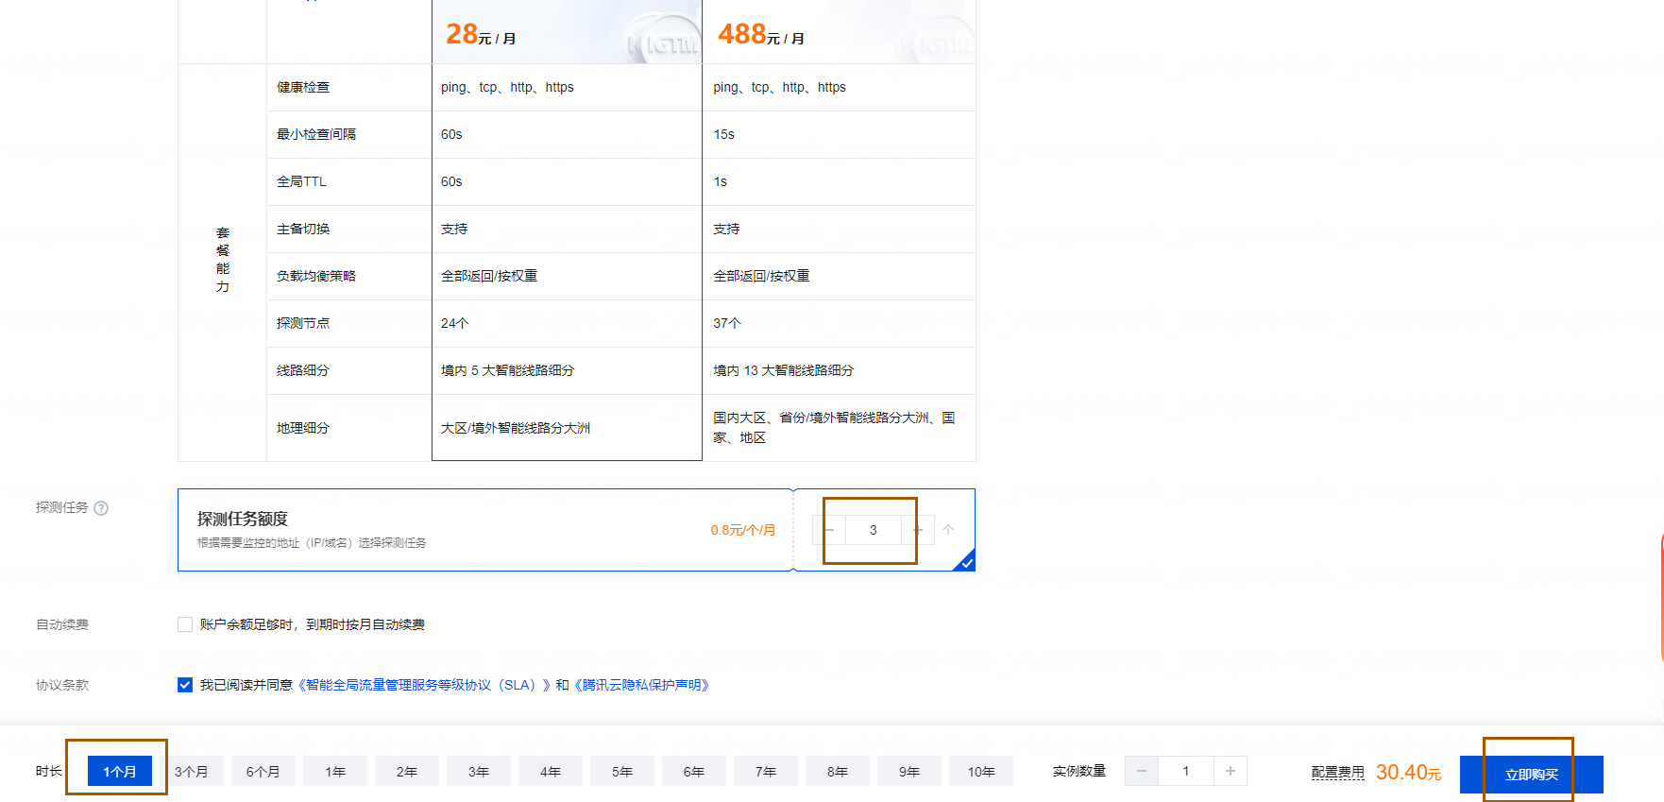Click the 0.8元/个/月 price text

point(743,530)
